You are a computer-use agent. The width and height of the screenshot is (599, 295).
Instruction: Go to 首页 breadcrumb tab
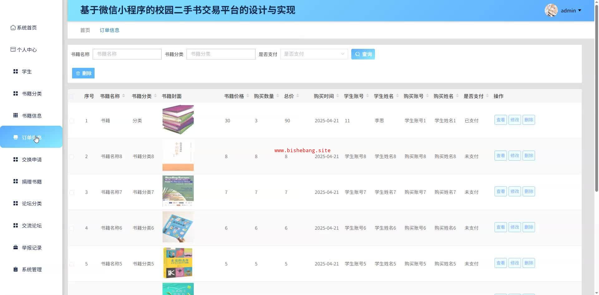[85, 30]
